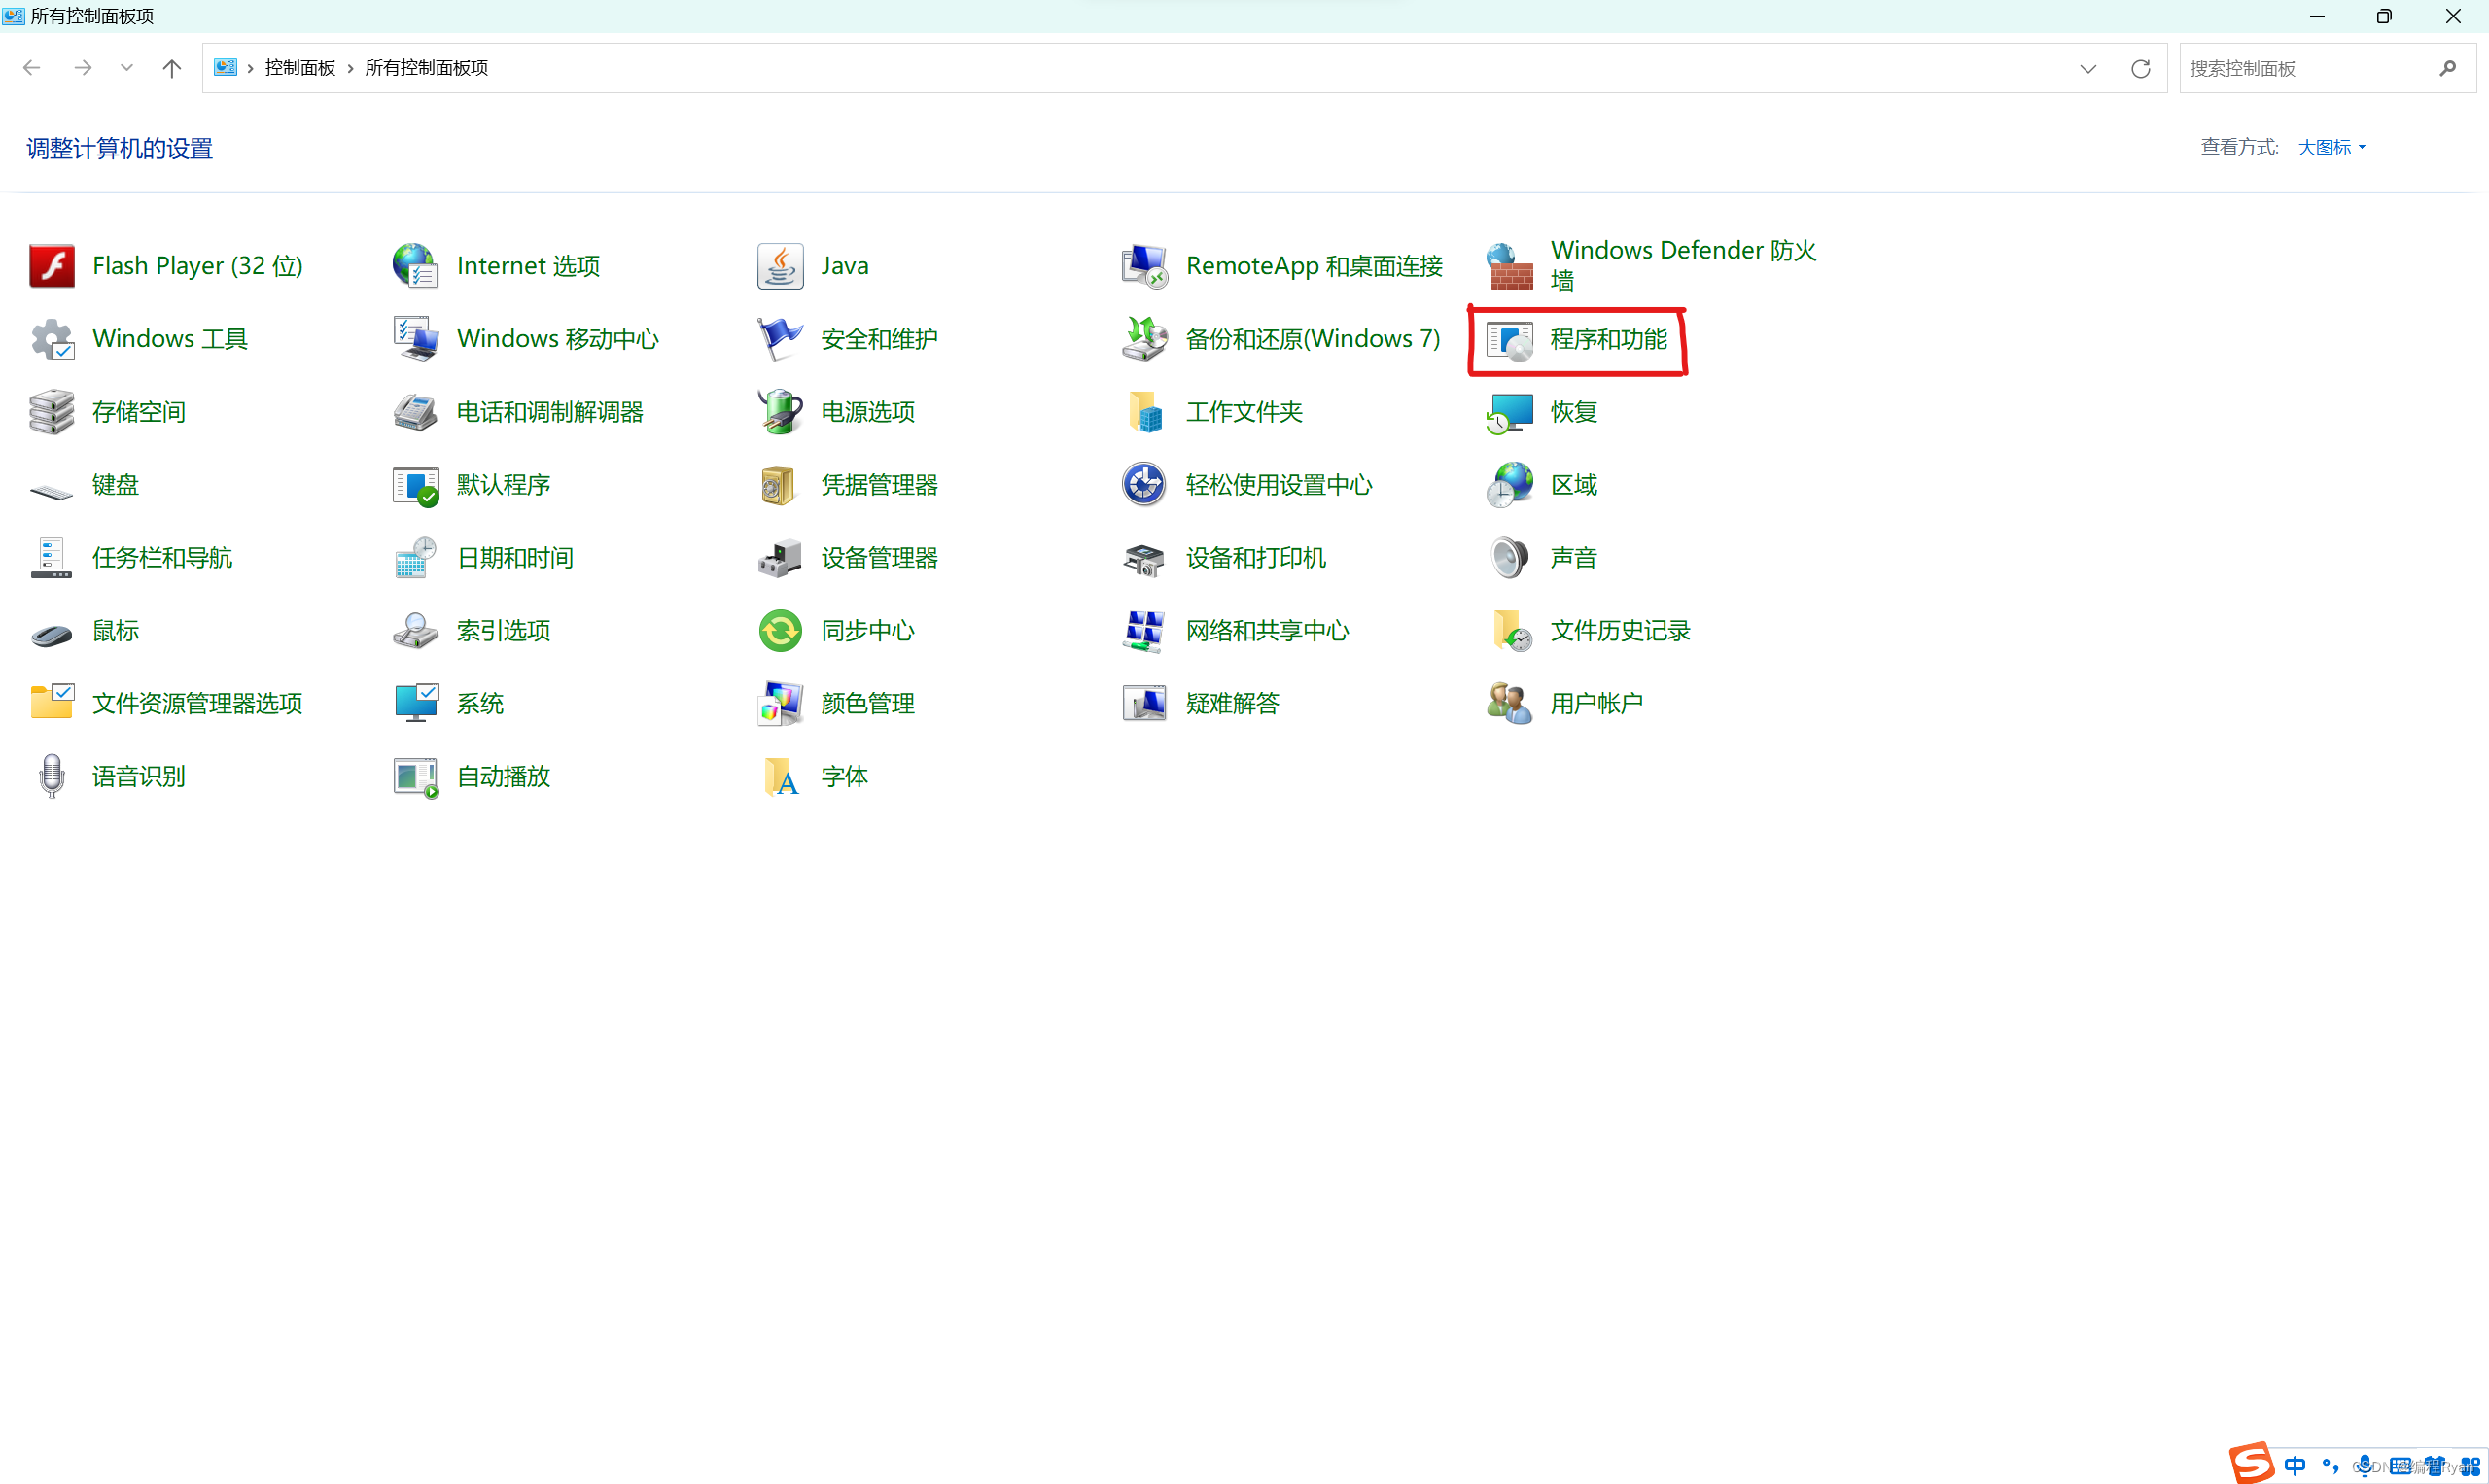Screen dimensions: 2489x1484
Task: Expand the address bar history dropdown
Action: 2087,68
